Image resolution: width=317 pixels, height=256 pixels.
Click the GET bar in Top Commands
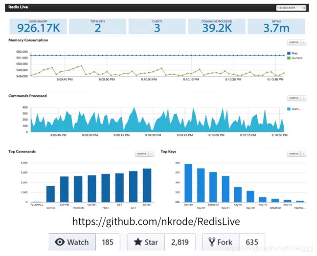(x=133, y=186)
